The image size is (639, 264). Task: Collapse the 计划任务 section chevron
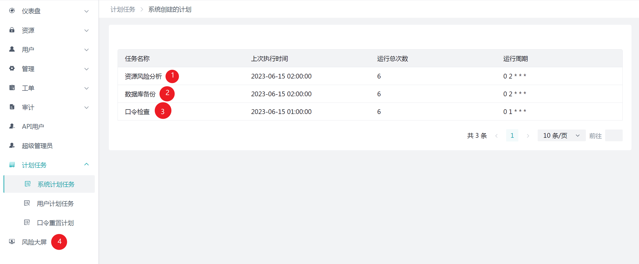(87, 164)
